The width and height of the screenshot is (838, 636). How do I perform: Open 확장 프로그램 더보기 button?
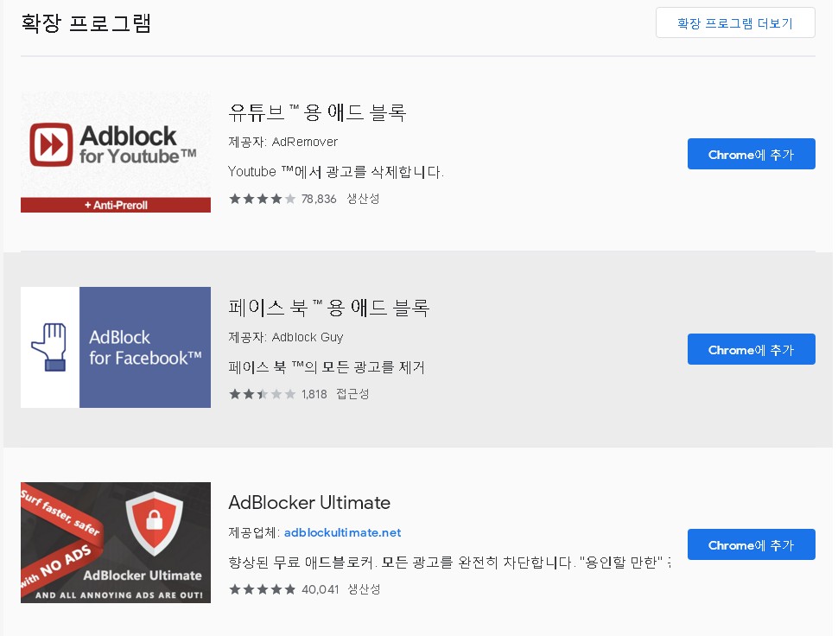click(x=735, y=22)
